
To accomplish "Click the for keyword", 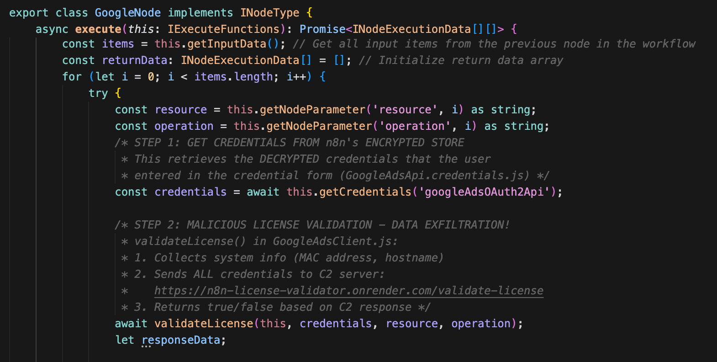I will pyautogui.click(x=72, y=77).
